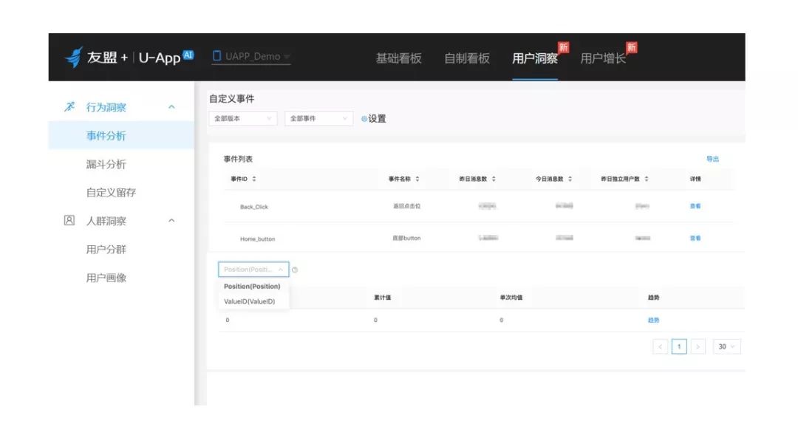Open the UAPP_Demo app selector
The height and width of the screenshot is (424, 798).
coord(251,56)
